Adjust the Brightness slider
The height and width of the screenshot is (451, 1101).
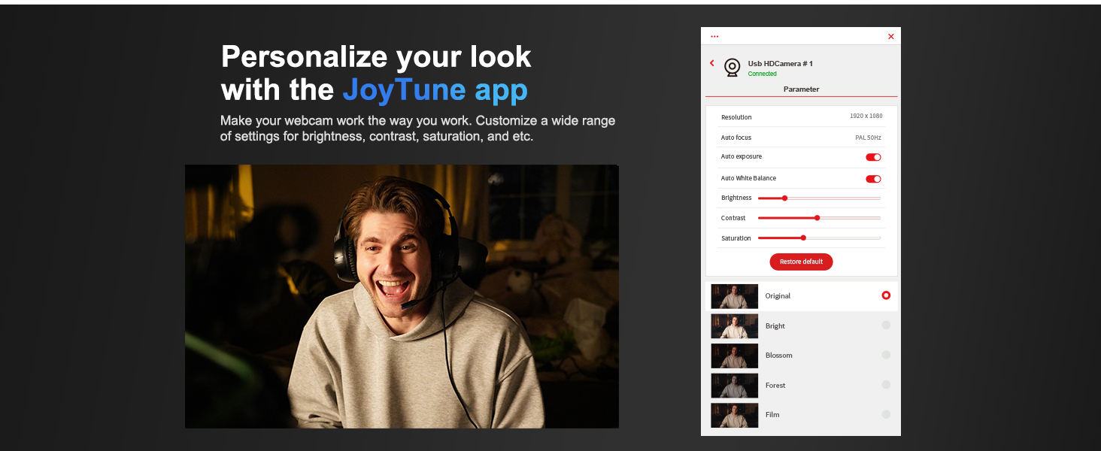[819, 198]
